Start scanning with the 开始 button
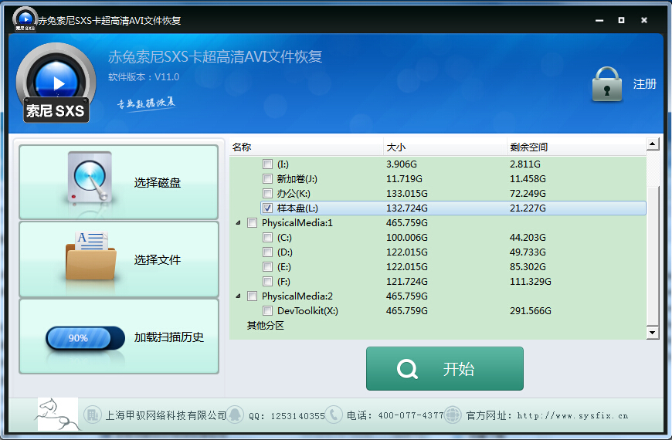The image size is (672, 440). pos(444,368)
